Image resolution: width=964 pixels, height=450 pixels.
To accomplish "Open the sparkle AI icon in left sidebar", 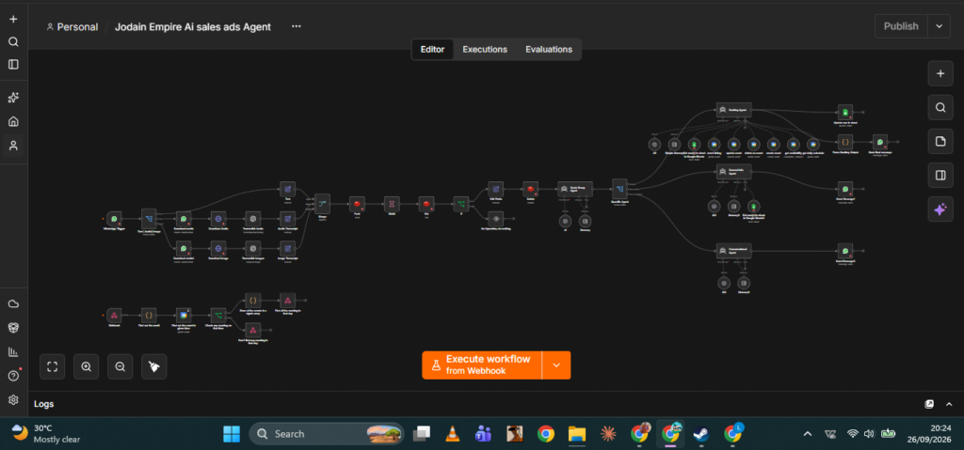I will pos(13,98).
